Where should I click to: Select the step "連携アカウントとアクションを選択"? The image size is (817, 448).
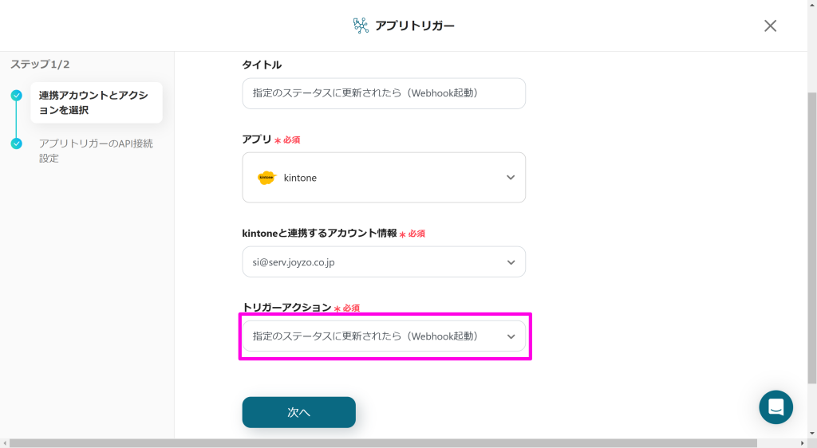tap(97, 103)
